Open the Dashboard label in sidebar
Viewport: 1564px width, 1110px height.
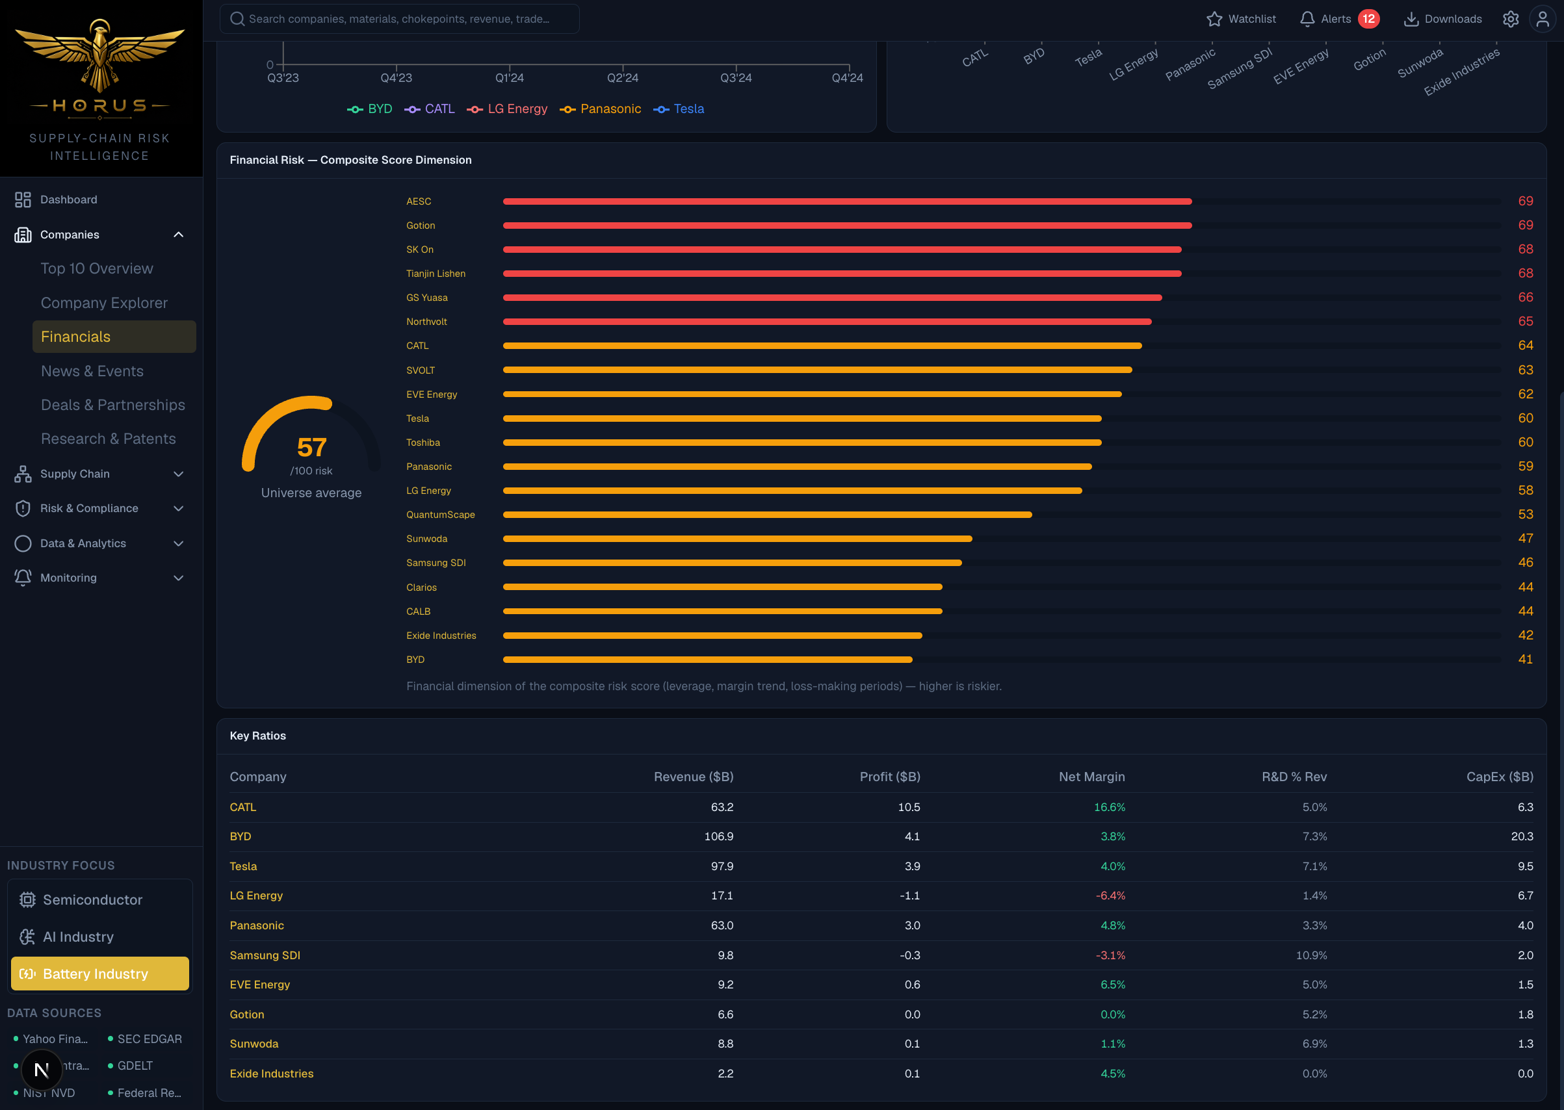point(68,200)
